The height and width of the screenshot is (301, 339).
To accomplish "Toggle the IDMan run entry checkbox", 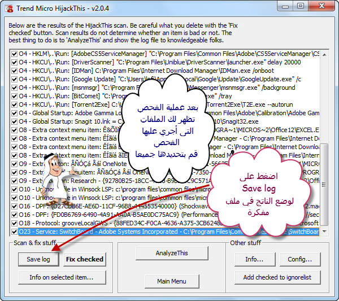I will point(14,71).
